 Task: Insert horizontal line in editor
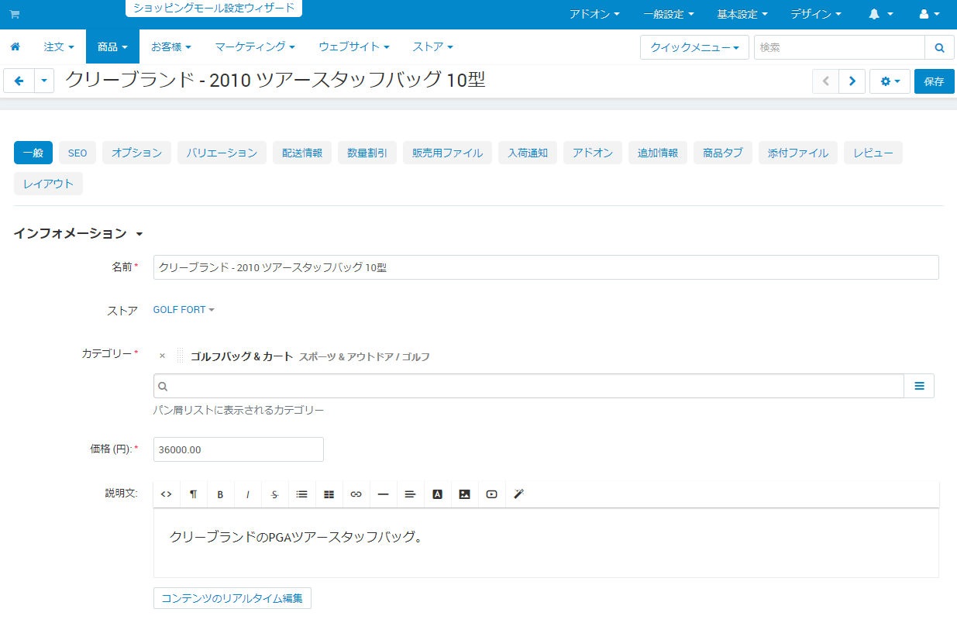[383, 494]
